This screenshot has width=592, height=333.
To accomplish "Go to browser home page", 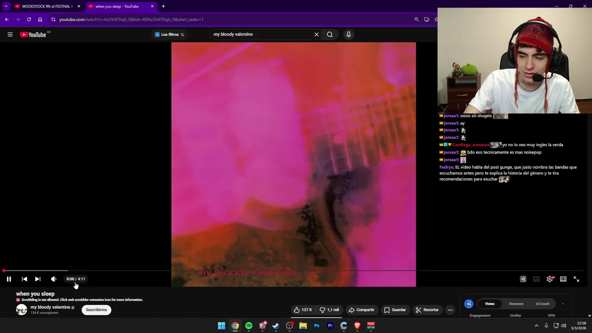I will (x=40, y=19).
